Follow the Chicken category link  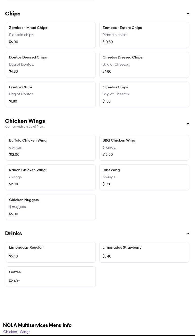click(10, 332)
